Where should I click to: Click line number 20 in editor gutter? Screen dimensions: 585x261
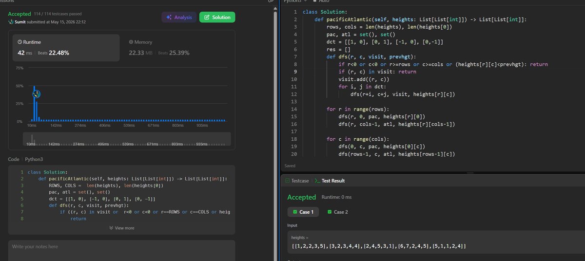click(294, 154)
